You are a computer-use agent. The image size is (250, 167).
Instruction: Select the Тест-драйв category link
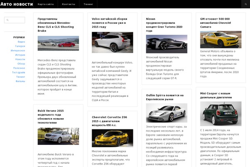coord(18,72)
